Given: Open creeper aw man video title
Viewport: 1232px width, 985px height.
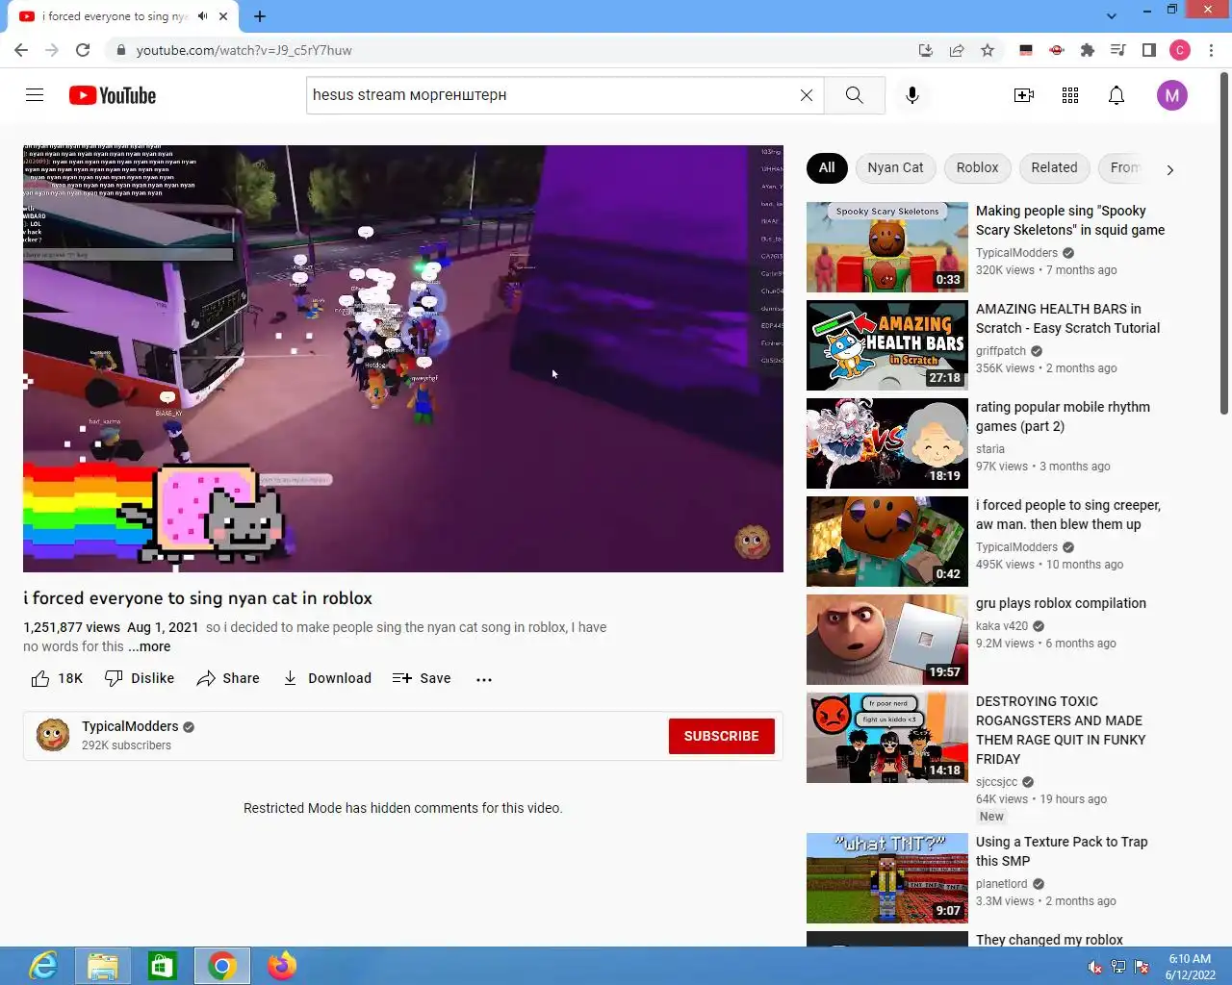Looking at the screenshot, I should point(1068,515).
